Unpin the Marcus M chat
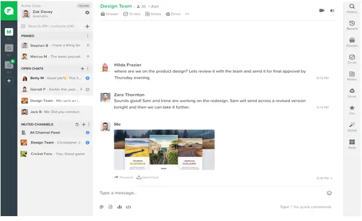 pyautogui.click(x=88, y=56)
